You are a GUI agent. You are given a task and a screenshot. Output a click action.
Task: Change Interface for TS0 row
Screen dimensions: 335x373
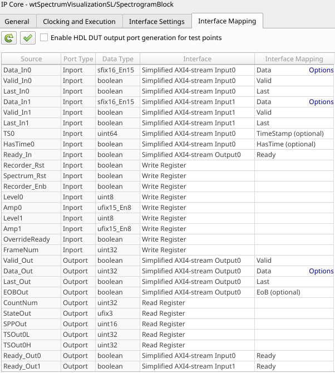tap(197, 134)
